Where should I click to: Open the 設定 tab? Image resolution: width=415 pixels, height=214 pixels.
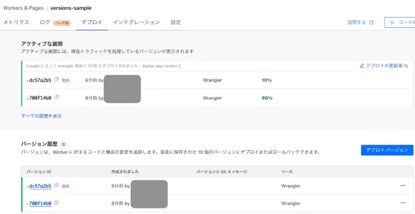(x=176, y=22)
